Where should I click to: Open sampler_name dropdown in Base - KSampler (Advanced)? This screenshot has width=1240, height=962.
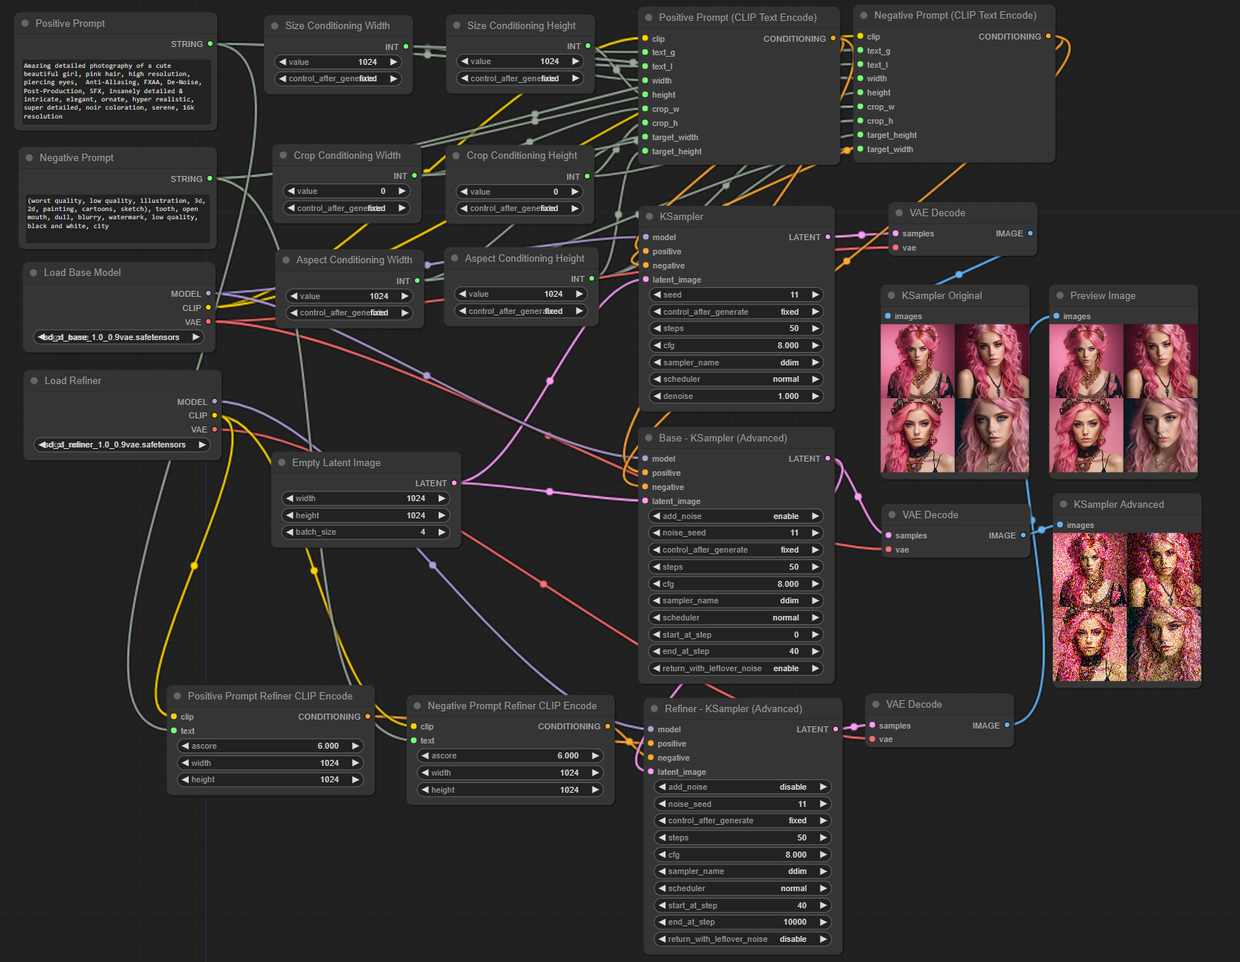pos(736,600)
